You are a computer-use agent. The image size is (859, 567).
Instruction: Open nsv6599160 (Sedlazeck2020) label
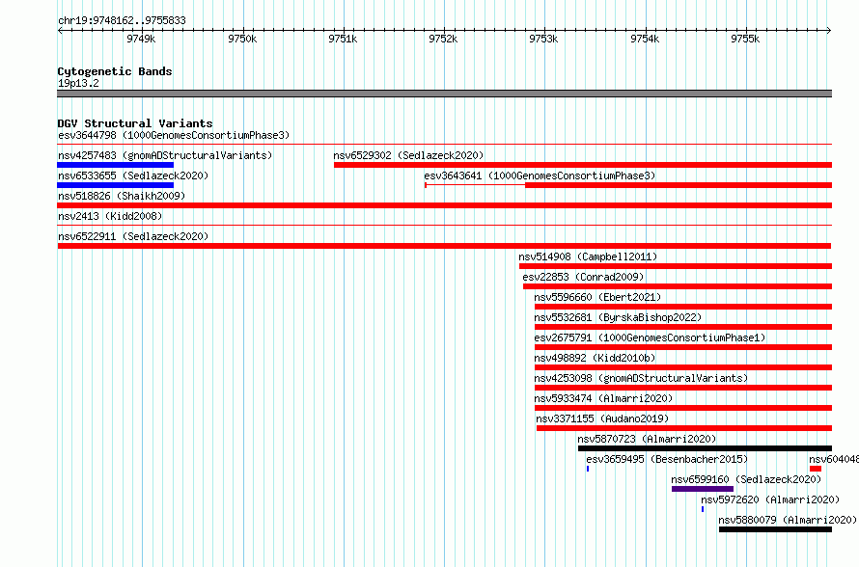click(746, 479)
